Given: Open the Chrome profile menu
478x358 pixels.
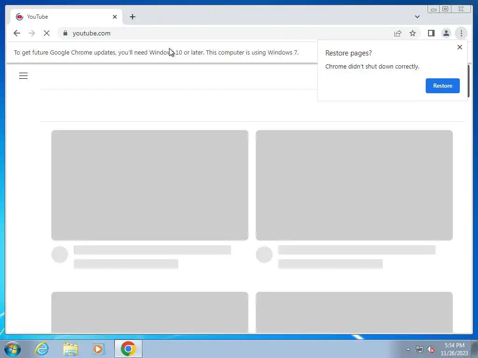Looking at the screenshot, I should [446, 33].
